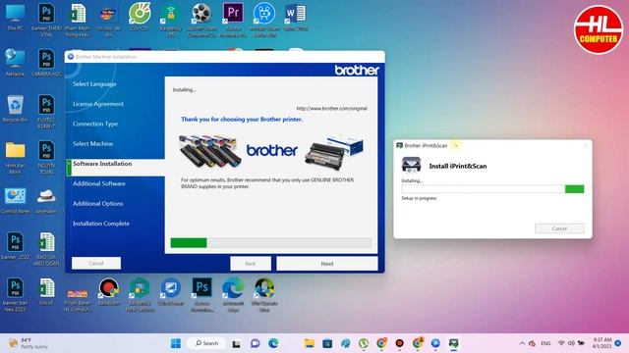
Task: Click Next in Brother installer
Action: point(327,264)
